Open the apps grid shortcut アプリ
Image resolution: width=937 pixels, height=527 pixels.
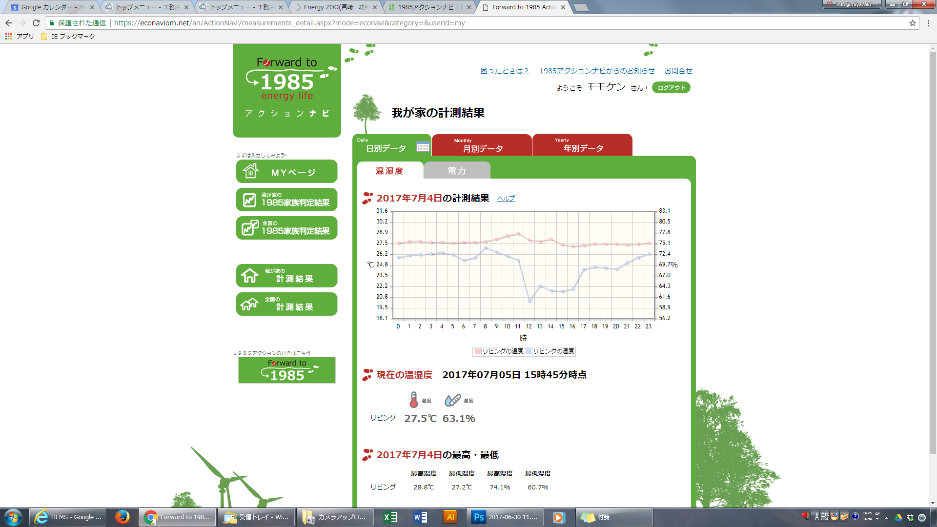click(x=20, y=36)
